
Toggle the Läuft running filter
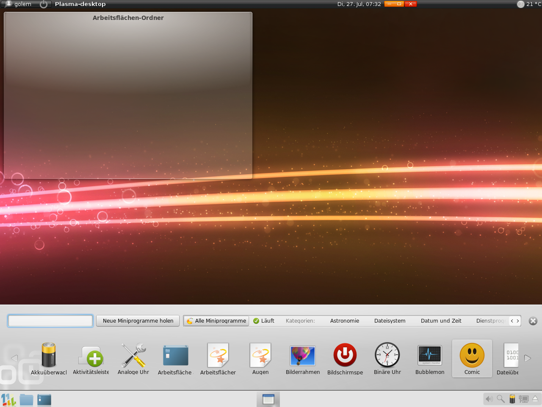(263, 321)
